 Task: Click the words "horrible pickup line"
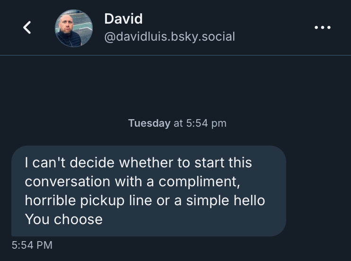86,200
